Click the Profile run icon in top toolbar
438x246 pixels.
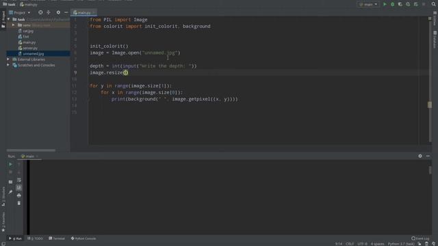point(408,4)
